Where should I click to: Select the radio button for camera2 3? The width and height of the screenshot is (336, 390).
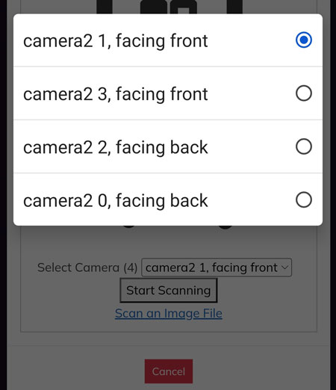[304, 93]
